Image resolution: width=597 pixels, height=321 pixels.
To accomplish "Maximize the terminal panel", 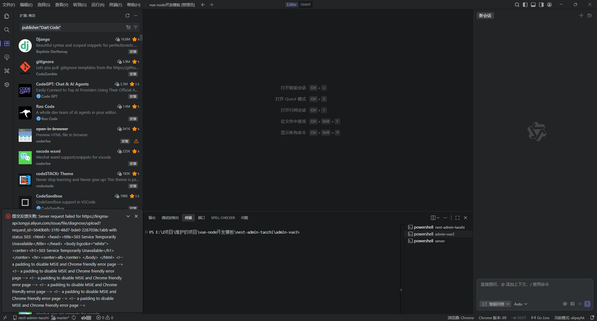I will pos(457,218).
